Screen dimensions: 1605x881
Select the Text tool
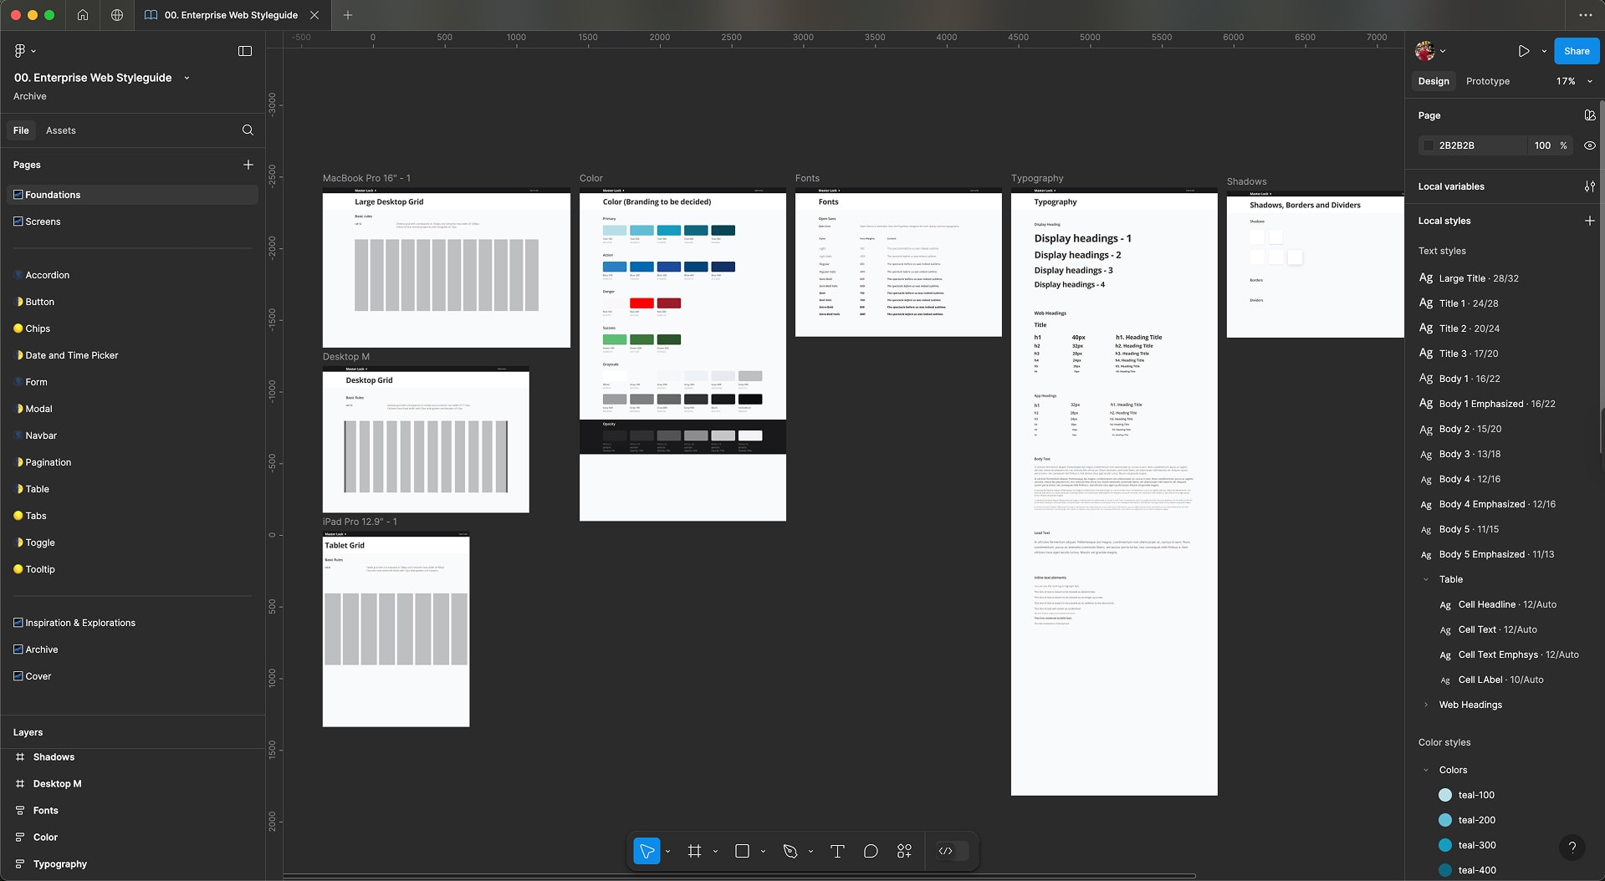837,851
